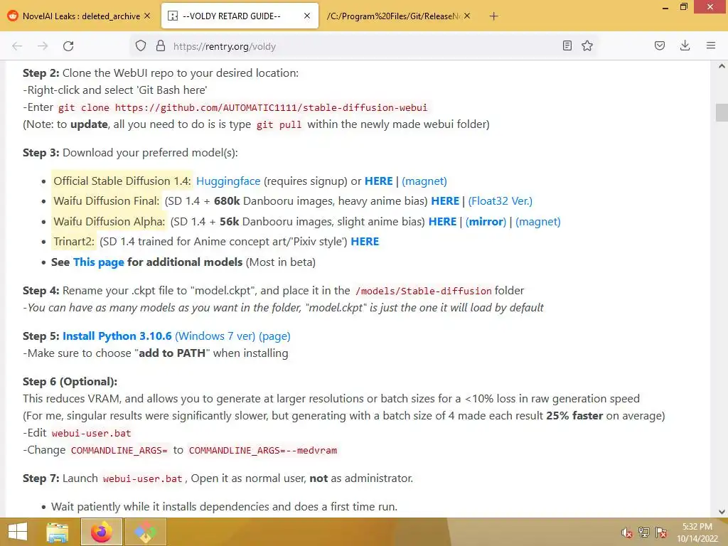Screen dimensions: 728x546
Task: Open the Python (page) link
Action: 274,336
